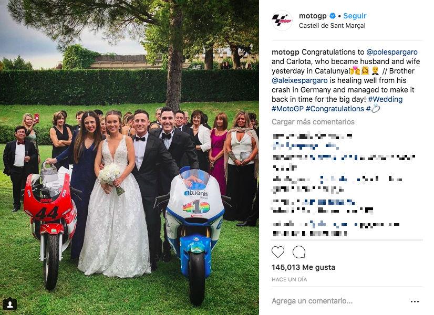Click the Hace un día timestamp
The height and width of the screenshot is (315, 434).
(x=289, y=280)
